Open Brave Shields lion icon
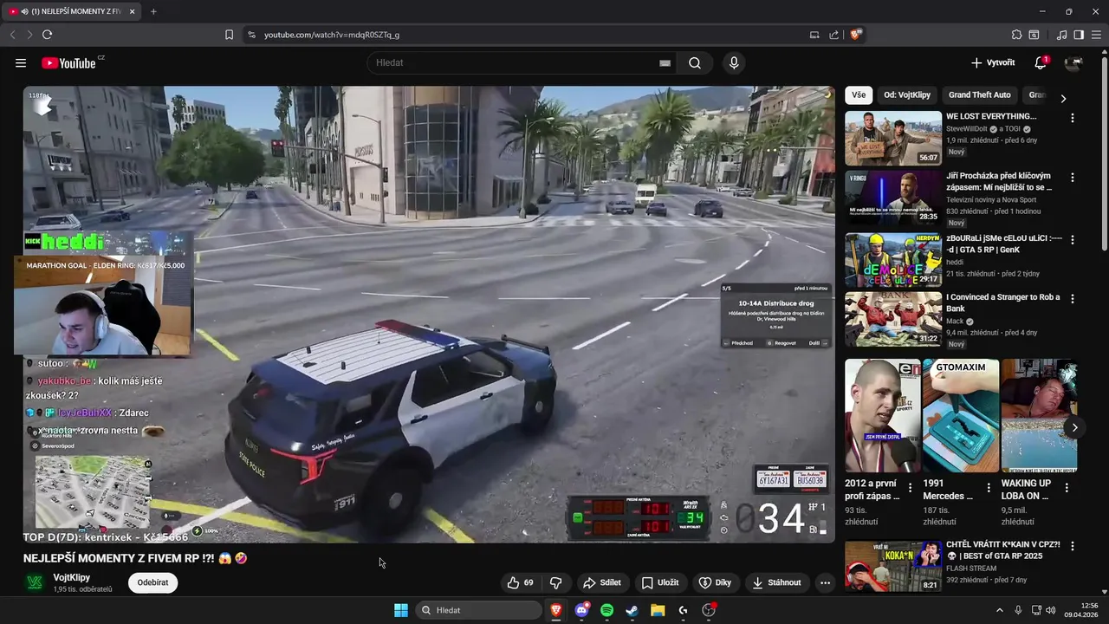 856,35
